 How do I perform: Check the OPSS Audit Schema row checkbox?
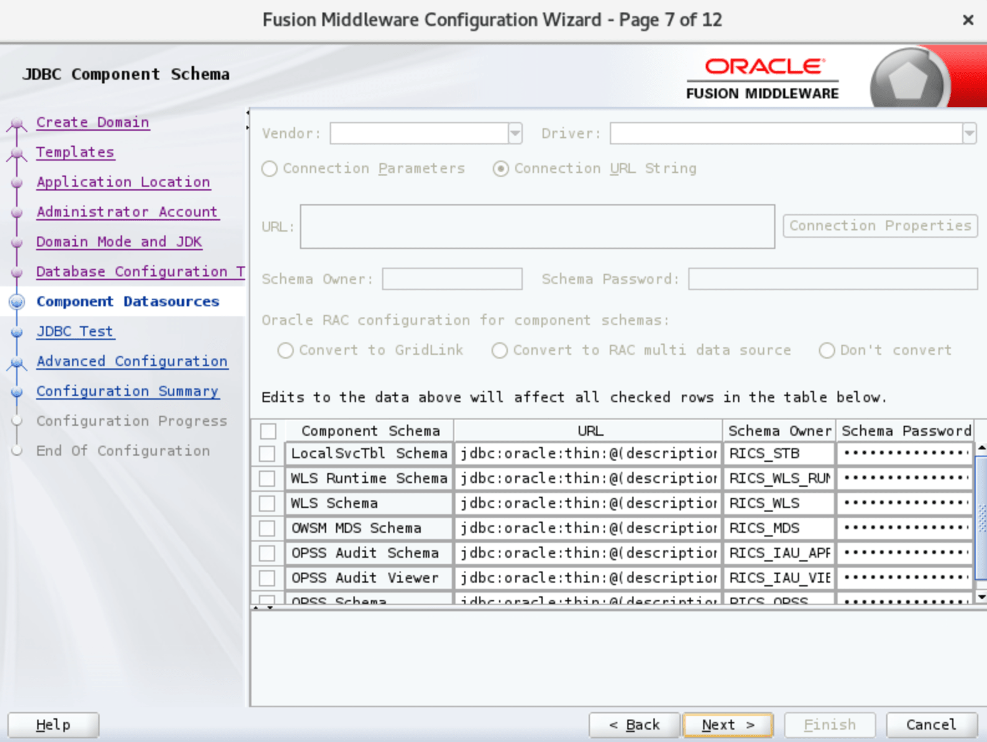267,553
